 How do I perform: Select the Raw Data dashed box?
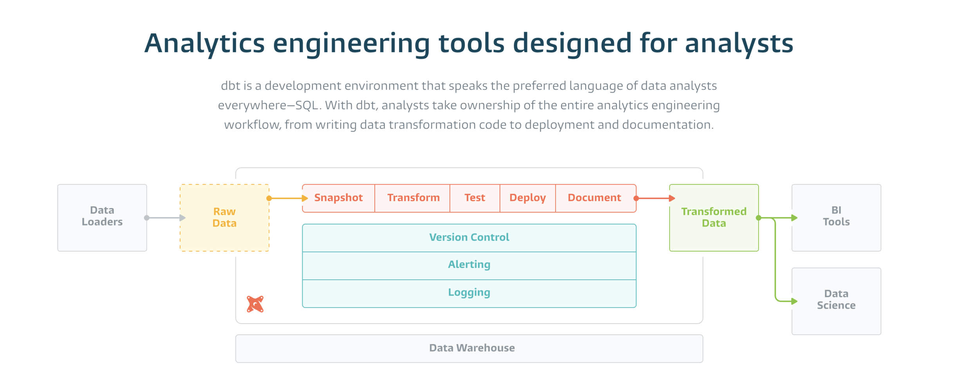coord(224,218)
